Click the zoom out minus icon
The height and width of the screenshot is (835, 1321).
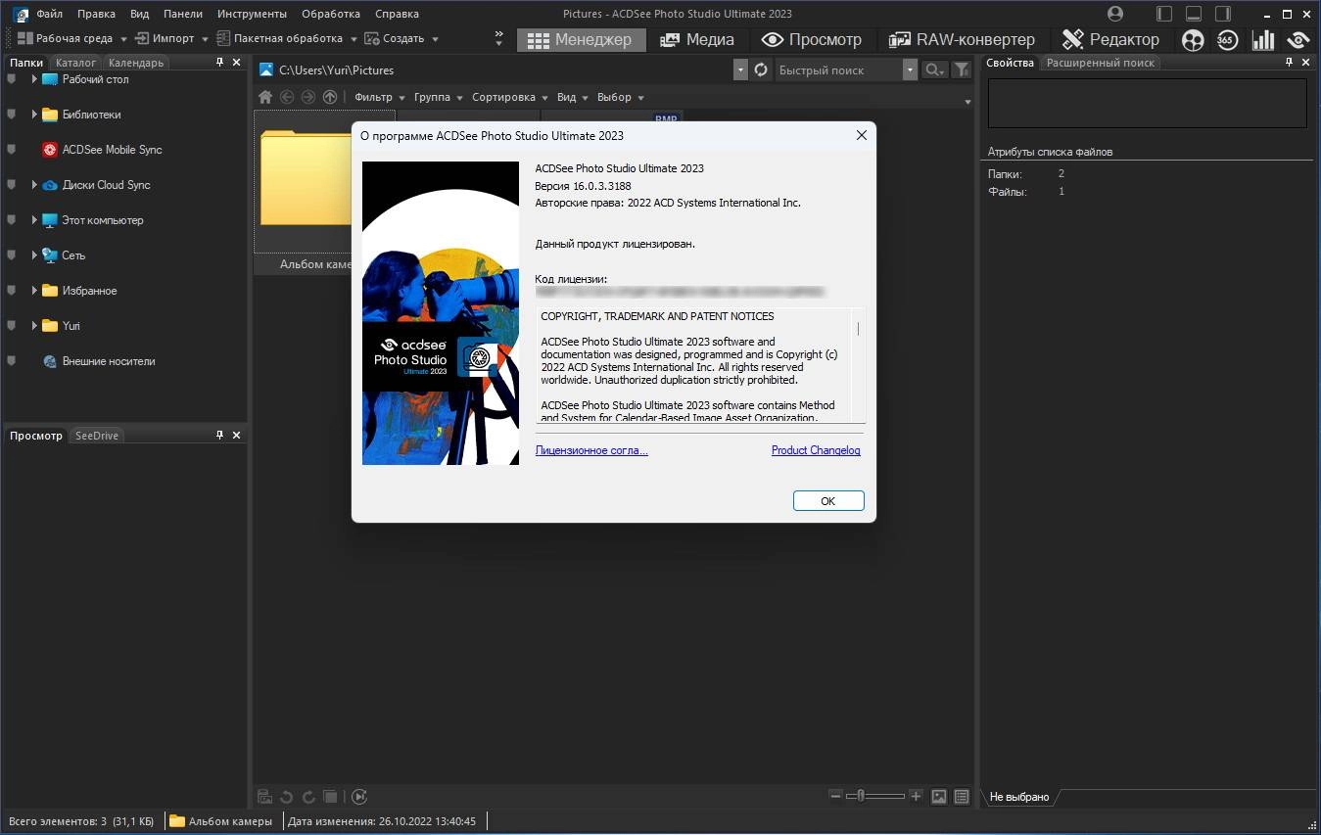tap(835, 796)
